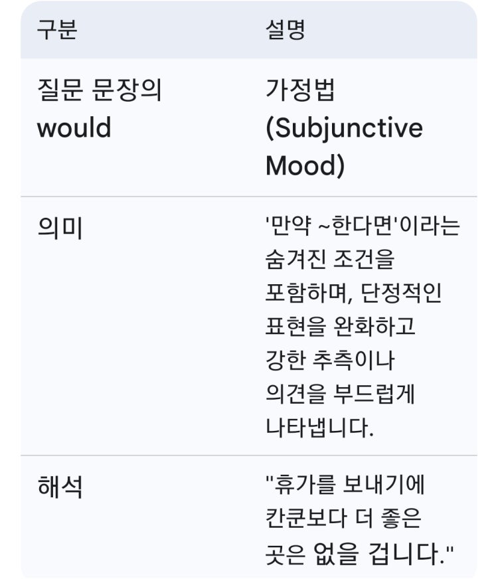498x579 pixels.
Task: Click the '만약 ~한다면'이라는 text line
Action: pos(363,226)
